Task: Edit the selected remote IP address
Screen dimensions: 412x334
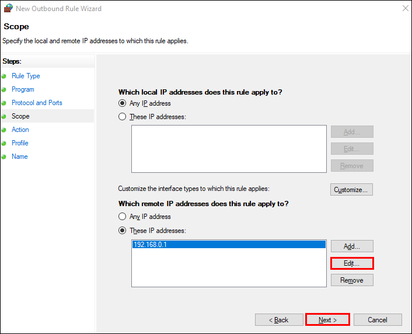Action: click(x=351, y=263)
